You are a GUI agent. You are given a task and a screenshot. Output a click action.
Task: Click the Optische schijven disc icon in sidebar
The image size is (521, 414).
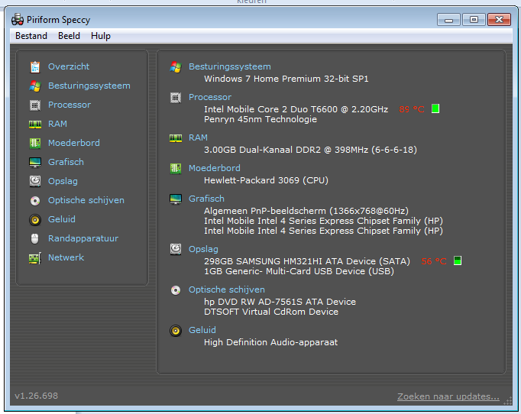(35, 201)
